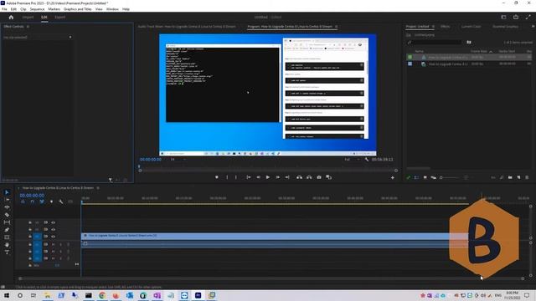Click Mark In in Program monitor
The height and width of the screenshot is (301, 536).
(227, 177)
